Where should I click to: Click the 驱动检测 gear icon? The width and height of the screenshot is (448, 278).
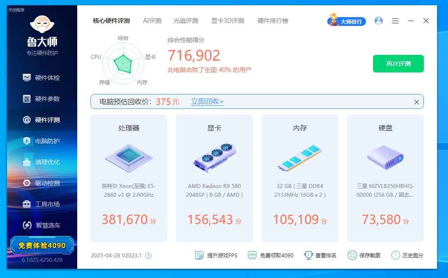click(27, 183)
